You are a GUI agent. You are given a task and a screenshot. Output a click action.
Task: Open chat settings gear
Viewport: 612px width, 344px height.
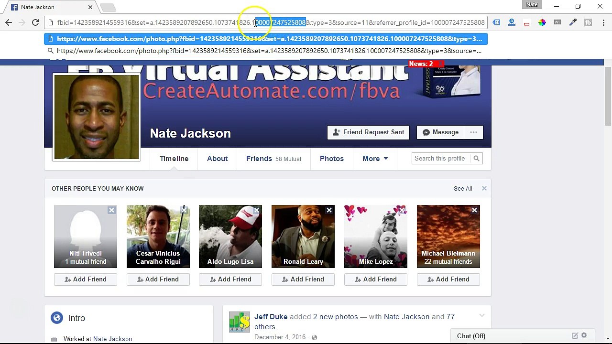click(x=584, y=336)
